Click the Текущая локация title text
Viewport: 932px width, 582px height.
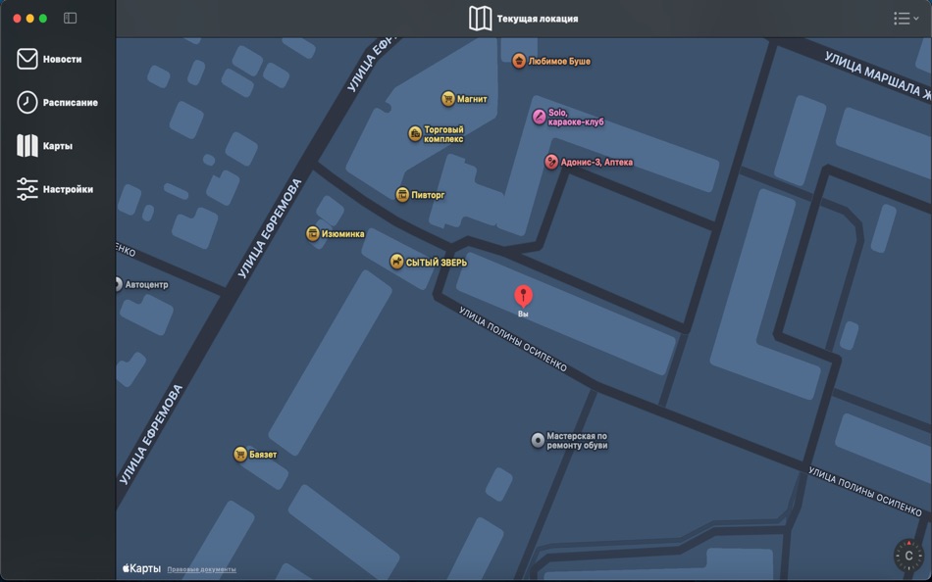point(538,19)
